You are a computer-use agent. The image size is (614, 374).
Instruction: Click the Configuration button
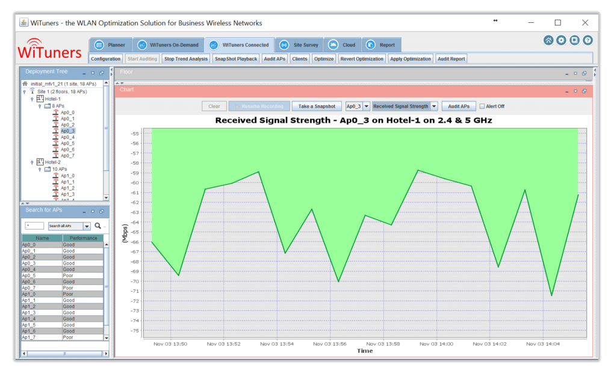click(106, 59)
